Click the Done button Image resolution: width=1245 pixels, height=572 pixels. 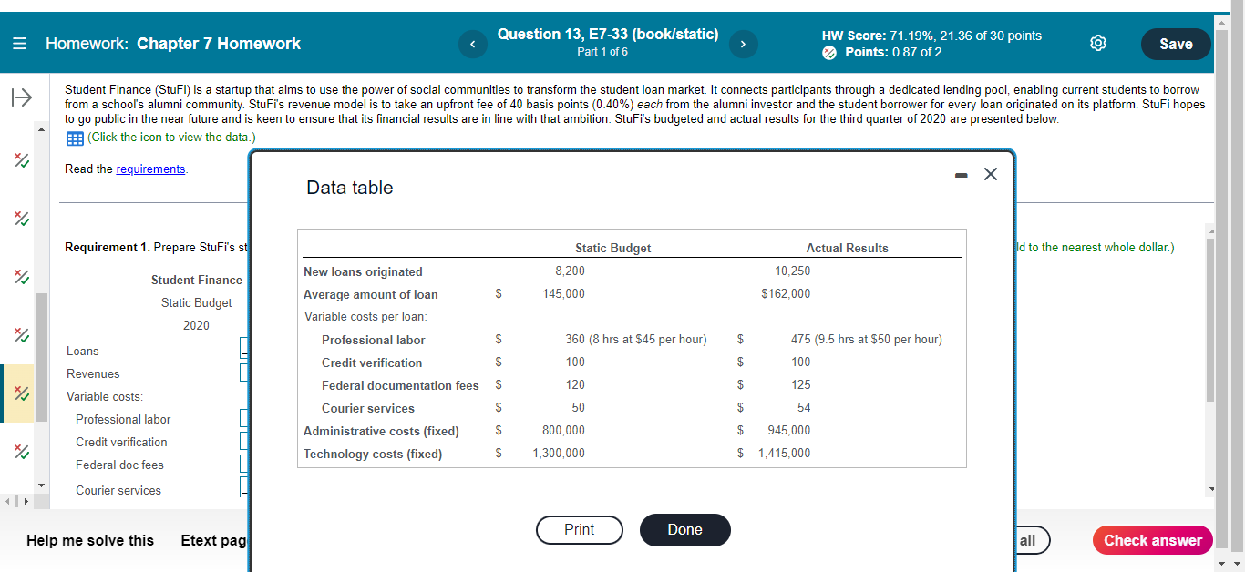[684, 529]
